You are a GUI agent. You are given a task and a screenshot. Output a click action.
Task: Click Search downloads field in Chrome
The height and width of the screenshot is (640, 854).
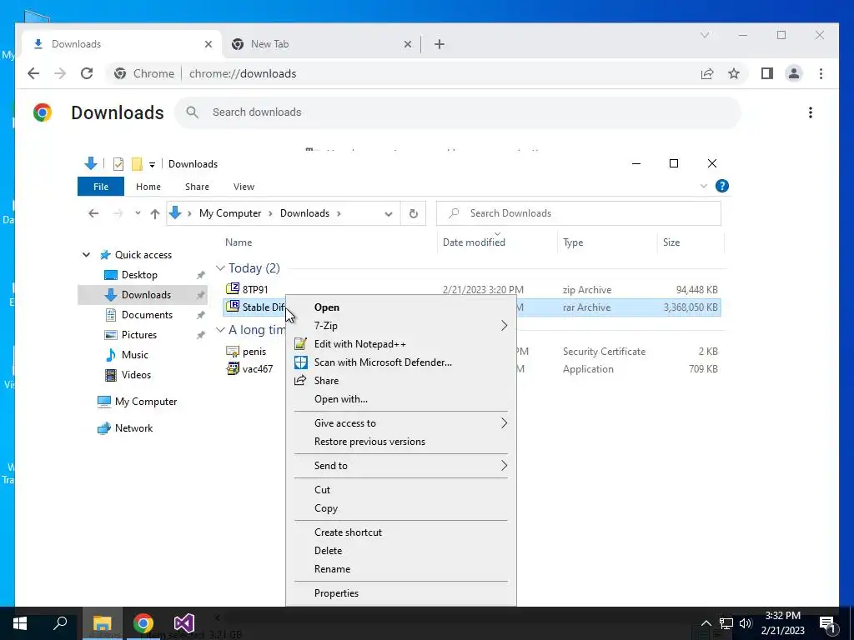(x=458, y=112)
